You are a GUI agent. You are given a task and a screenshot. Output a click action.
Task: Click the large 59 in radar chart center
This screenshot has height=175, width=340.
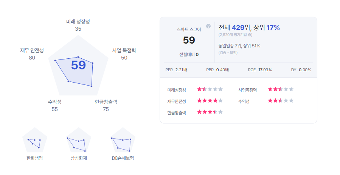(x=79, y=65)
